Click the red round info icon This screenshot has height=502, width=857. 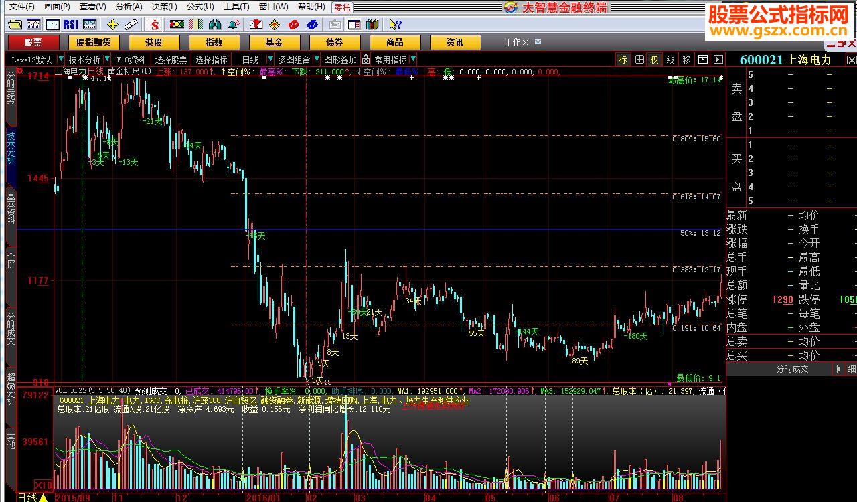[293, 25]
